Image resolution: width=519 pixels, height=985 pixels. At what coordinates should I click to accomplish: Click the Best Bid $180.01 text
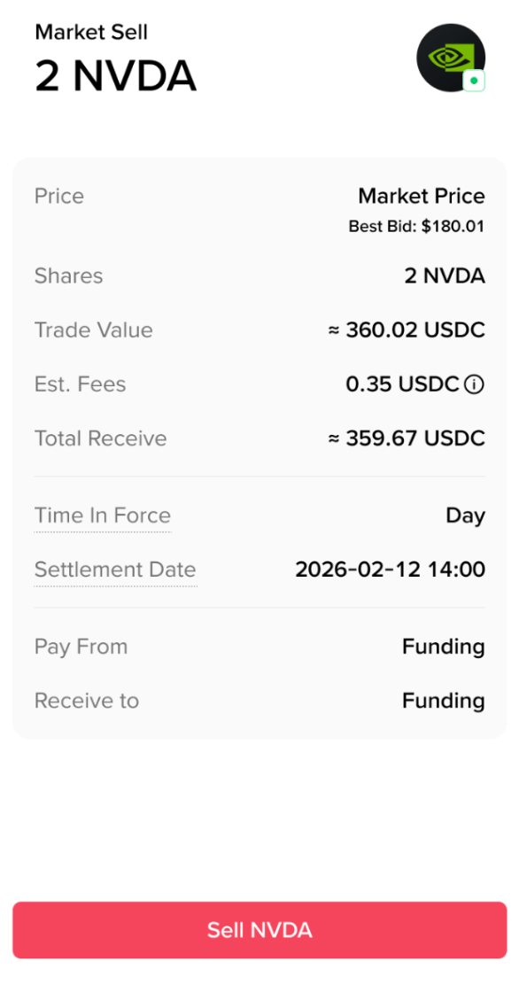pyautogui.click(x=416, y=226)
